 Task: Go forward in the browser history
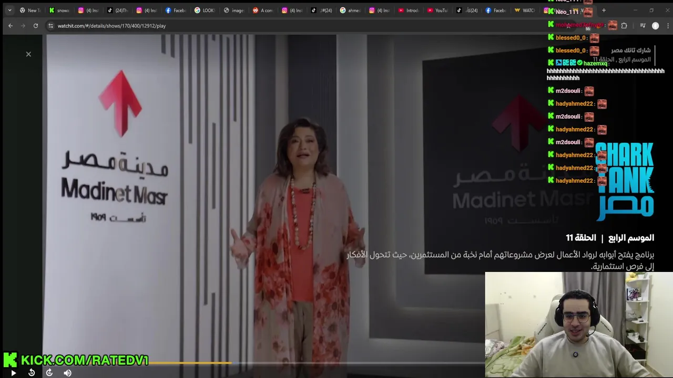(23, 26)
